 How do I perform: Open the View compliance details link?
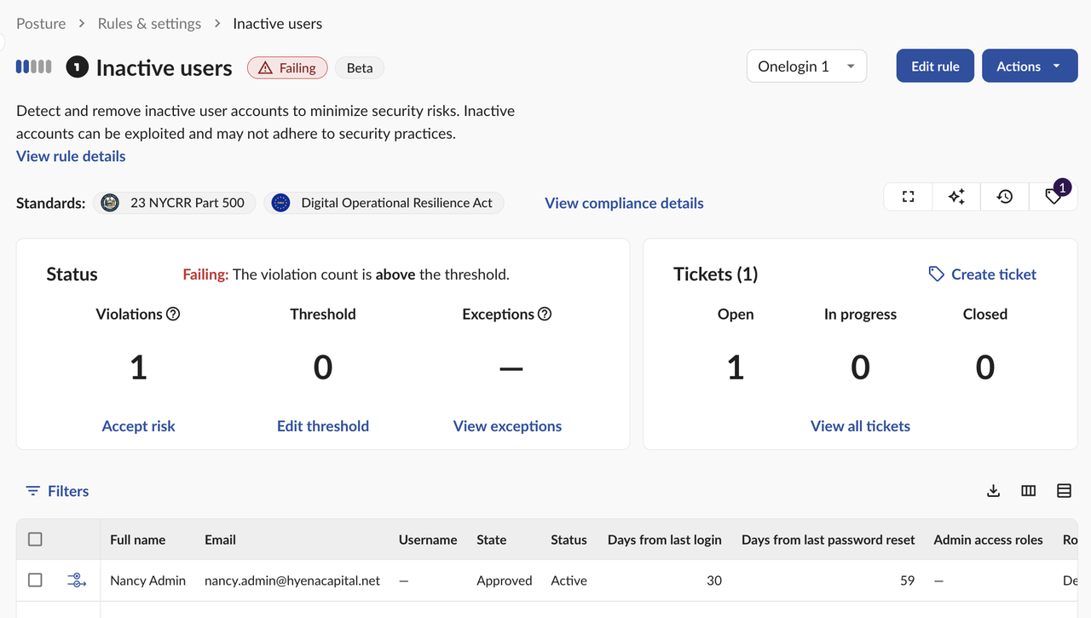[624, 203]
